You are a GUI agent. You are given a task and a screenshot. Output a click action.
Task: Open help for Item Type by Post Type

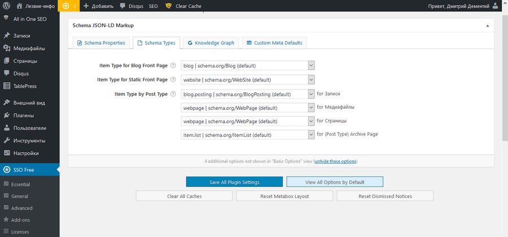click(x=173, y=94)
